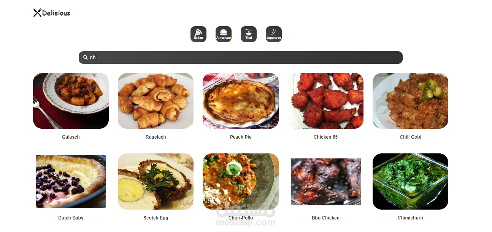Open the Chimichurri title link
Screen dimensions: 492x232
410,218
